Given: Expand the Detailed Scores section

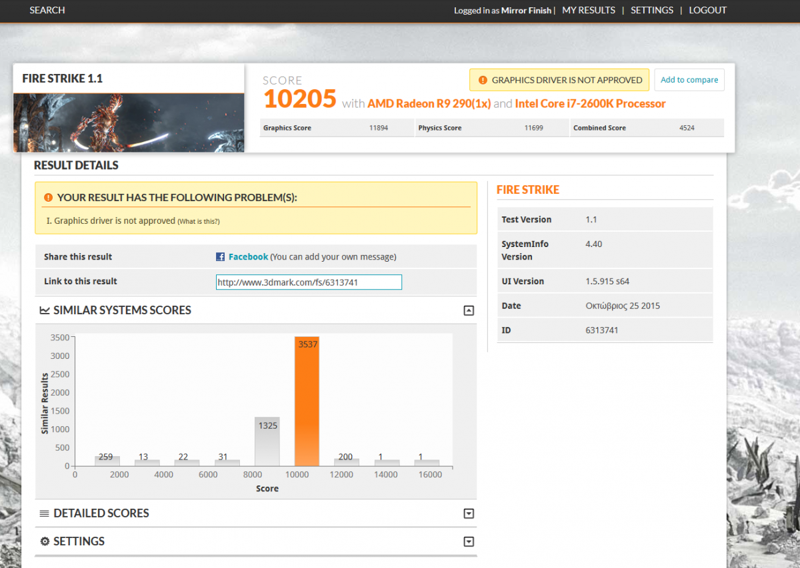Looking at the screenshot, I should (469, 513).
